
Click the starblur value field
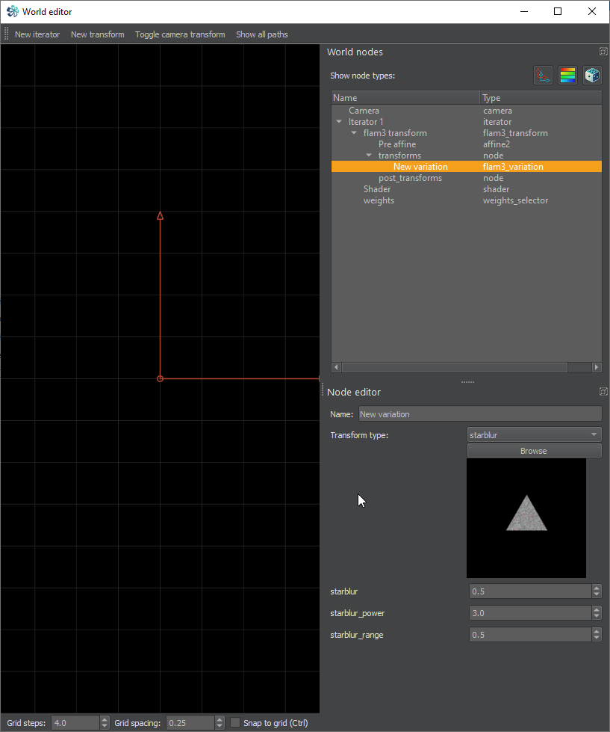(530, 591)
